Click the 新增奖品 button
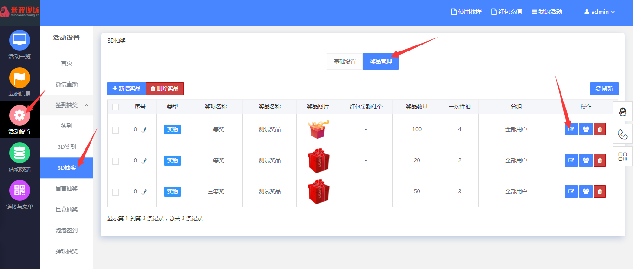The image size is (633, 269). point(126,89)
